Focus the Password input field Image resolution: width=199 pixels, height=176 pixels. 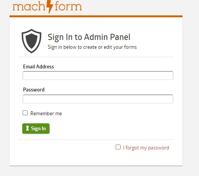click(98, 99)
